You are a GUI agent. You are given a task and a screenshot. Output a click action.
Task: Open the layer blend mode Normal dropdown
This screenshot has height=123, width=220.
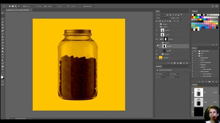pos(163,18)
